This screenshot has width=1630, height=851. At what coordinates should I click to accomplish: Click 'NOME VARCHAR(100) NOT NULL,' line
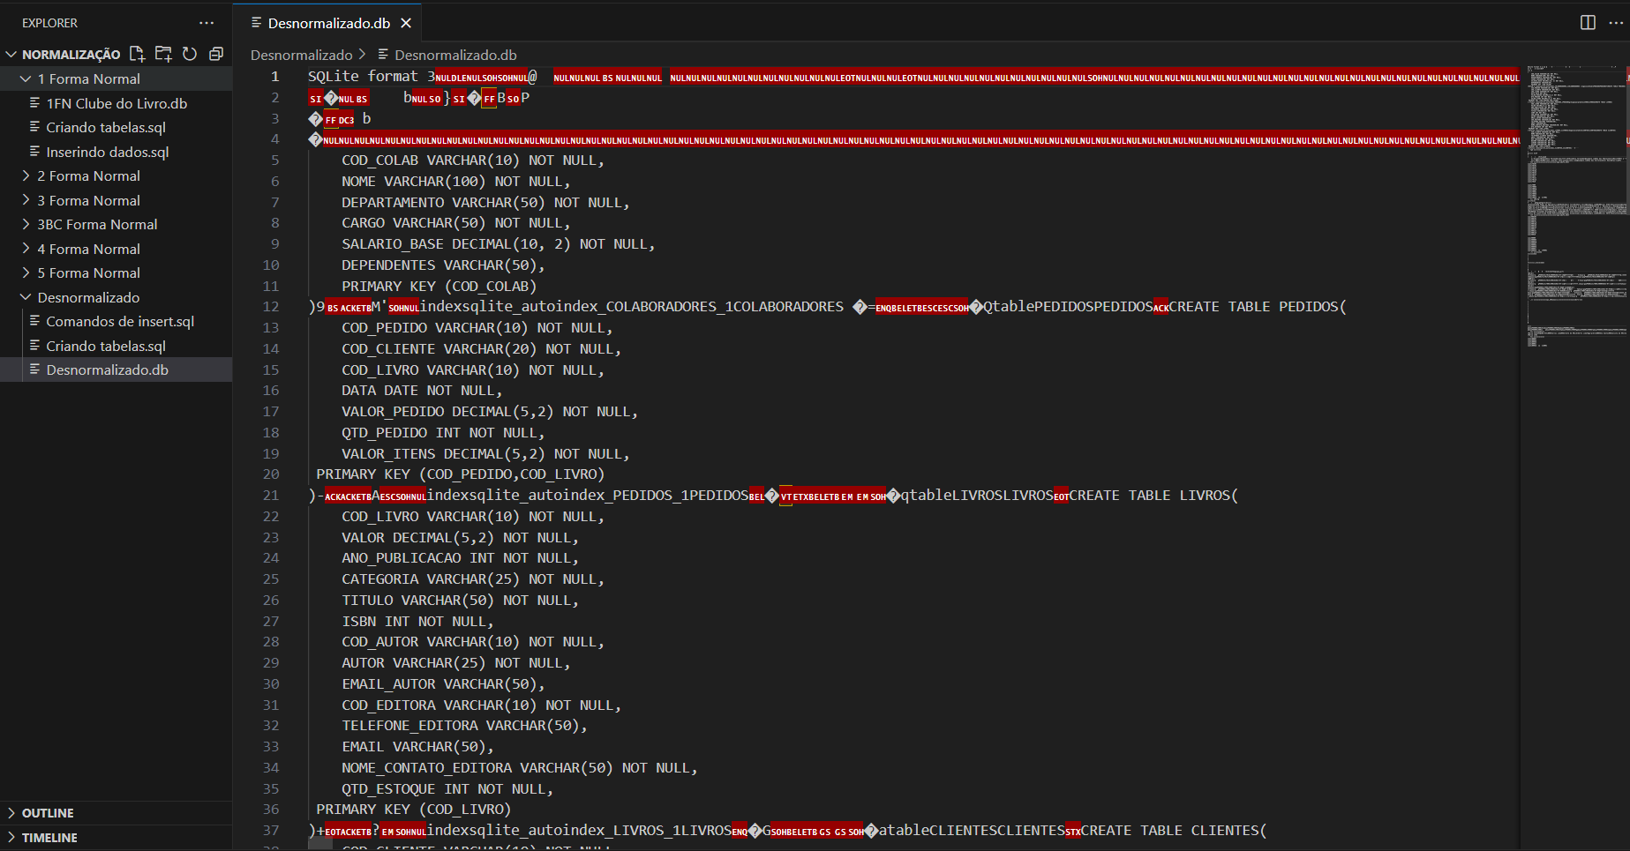[x=455, y=182]
